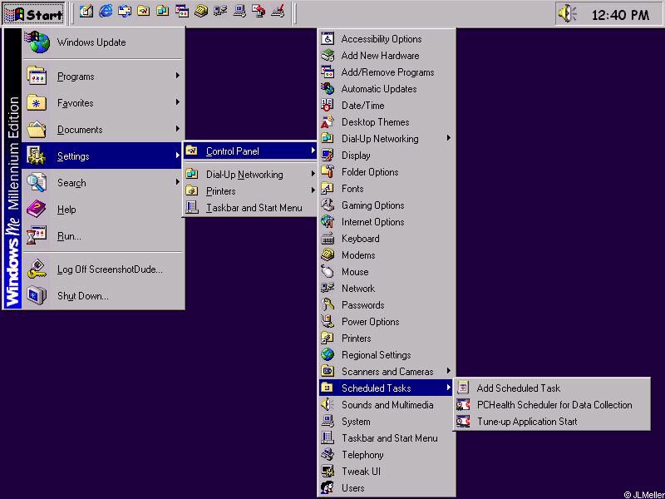Click the Users icon at list bottom
Screen dimensions: 665x499
coord(328,488)
